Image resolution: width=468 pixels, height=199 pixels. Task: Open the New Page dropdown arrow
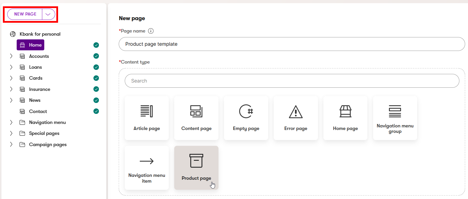(48, 14)
